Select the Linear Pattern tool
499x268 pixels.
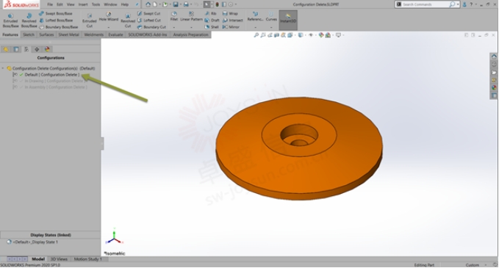(191, 17)
